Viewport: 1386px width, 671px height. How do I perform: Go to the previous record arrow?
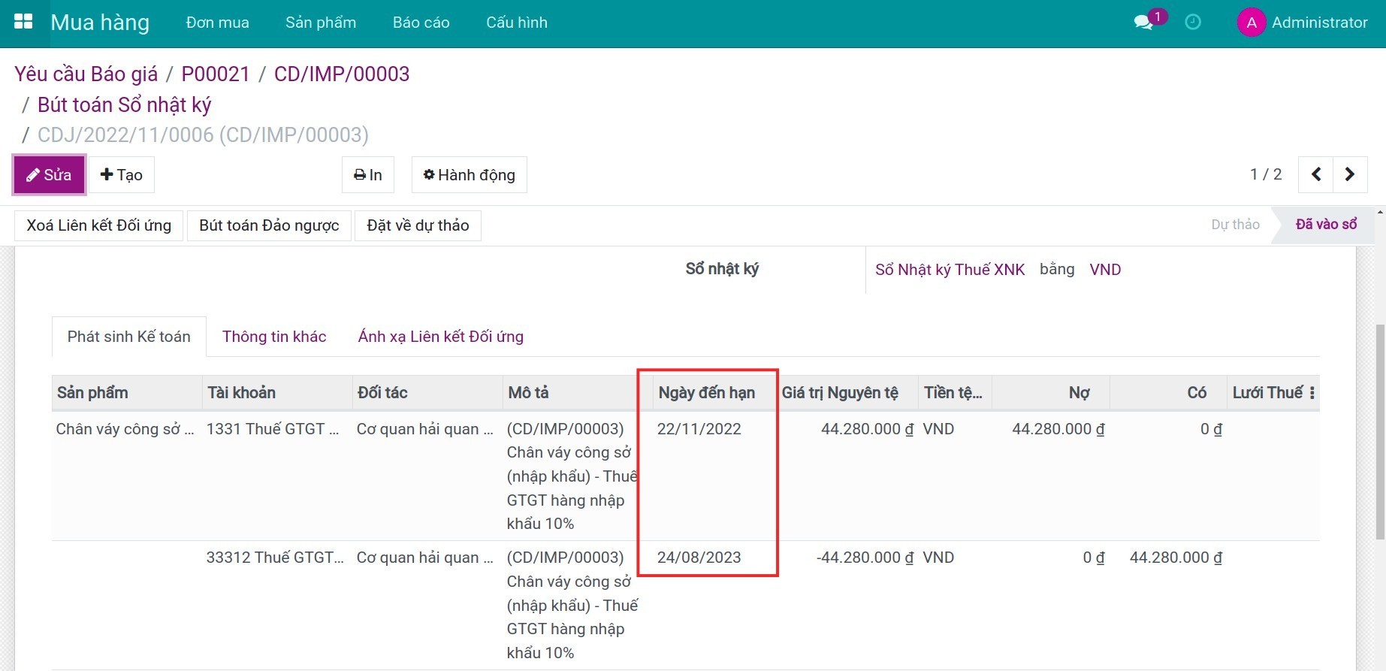click(1316, 174)
